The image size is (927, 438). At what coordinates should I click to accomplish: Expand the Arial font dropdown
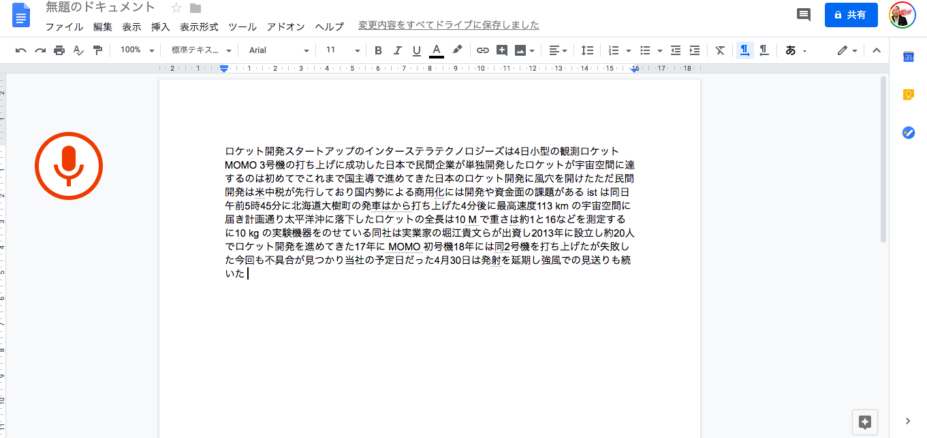279,50
